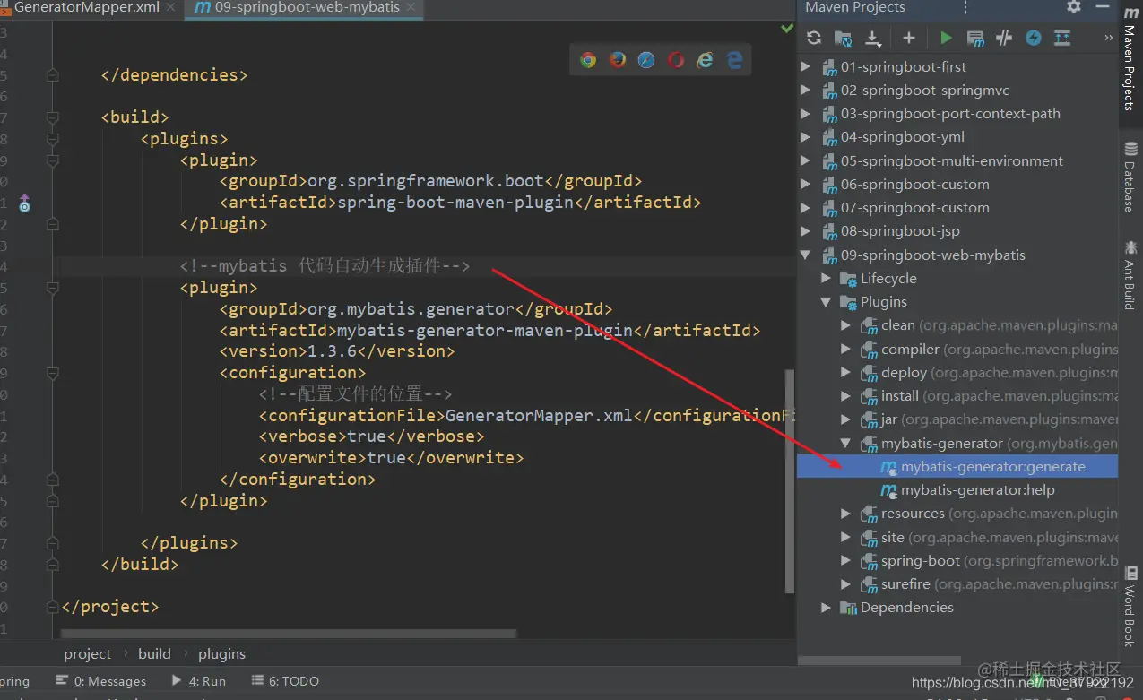Click the editor vertical scrollbar
Viewport: 1143px width, 700px height.
tap(790, 480)
